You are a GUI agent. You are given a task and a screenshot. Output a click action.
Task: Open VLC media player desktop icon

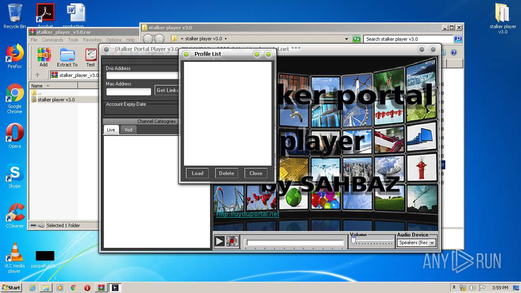(15, 258)
